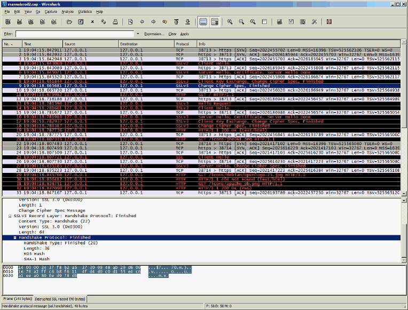The width and height of the screenshot is (408, 310).
Task: Switch to the Frame (141 bytes) tab
Action: [18, 298]
